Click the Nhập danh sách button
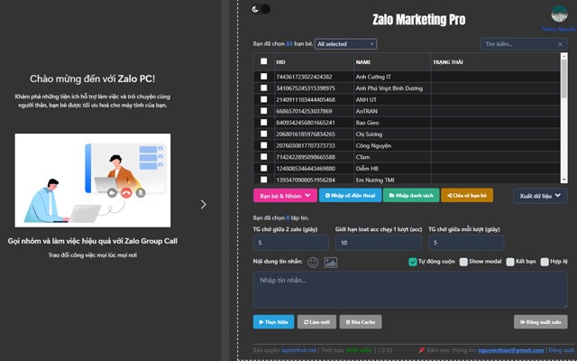577x361 pixels. point(411,196)
